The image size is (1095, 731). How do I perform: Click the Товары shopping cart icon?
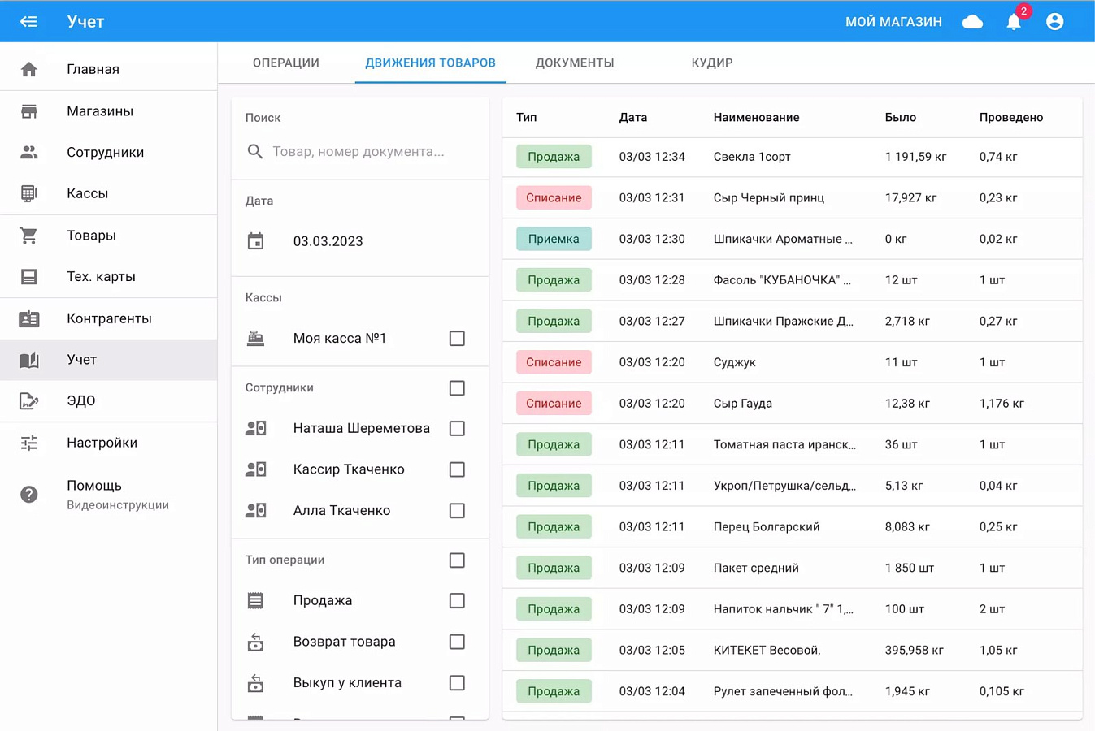(x=29, y=236)
